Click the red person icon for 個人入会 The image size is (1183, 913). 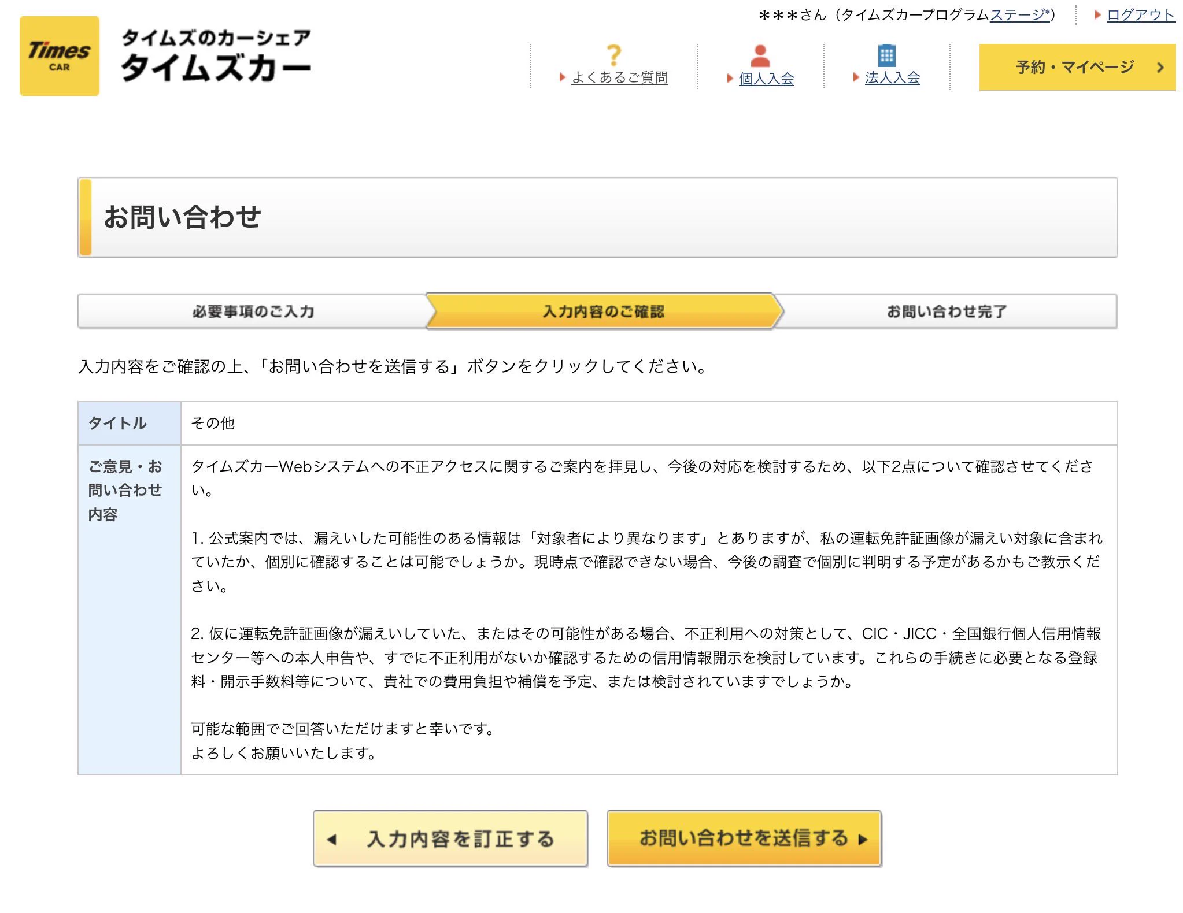point(760,56)
